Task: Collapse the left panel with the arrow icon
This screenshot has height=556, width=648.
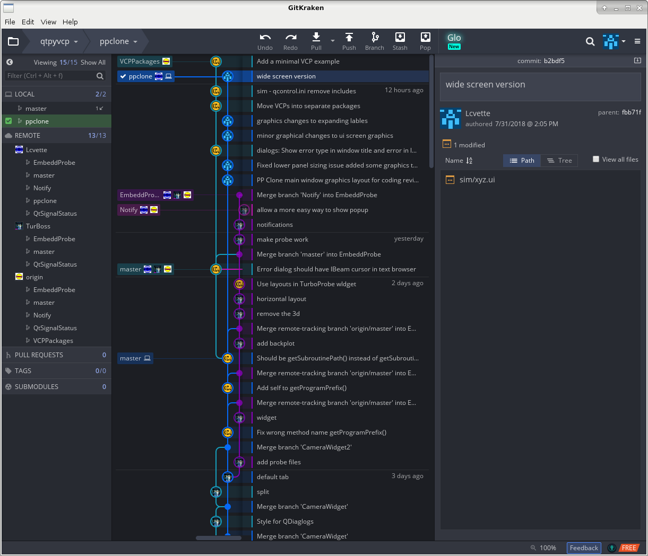Action: click(10, 62)
